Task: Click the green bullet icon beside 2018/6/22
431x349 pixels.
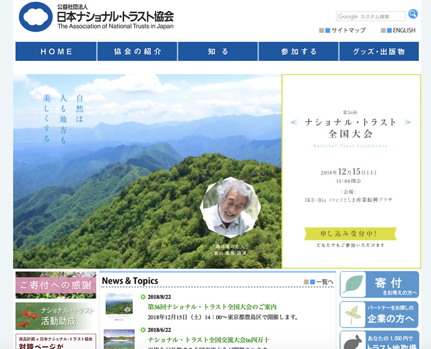Action: point(143,330)
